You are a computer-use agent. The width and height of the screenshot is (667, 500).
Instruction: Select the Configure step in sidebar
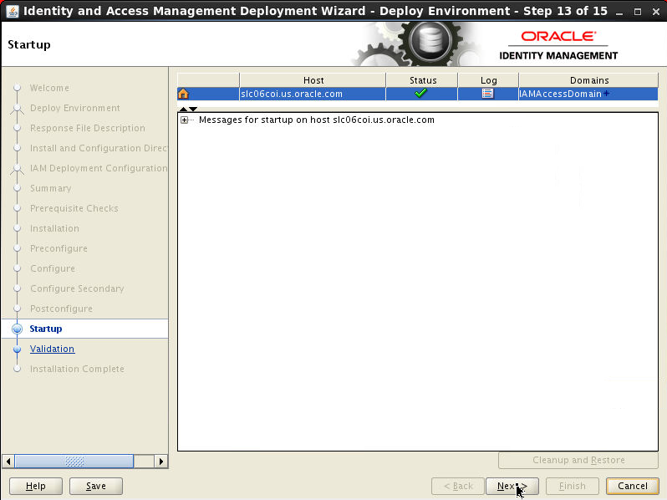(x=53, y=268)
